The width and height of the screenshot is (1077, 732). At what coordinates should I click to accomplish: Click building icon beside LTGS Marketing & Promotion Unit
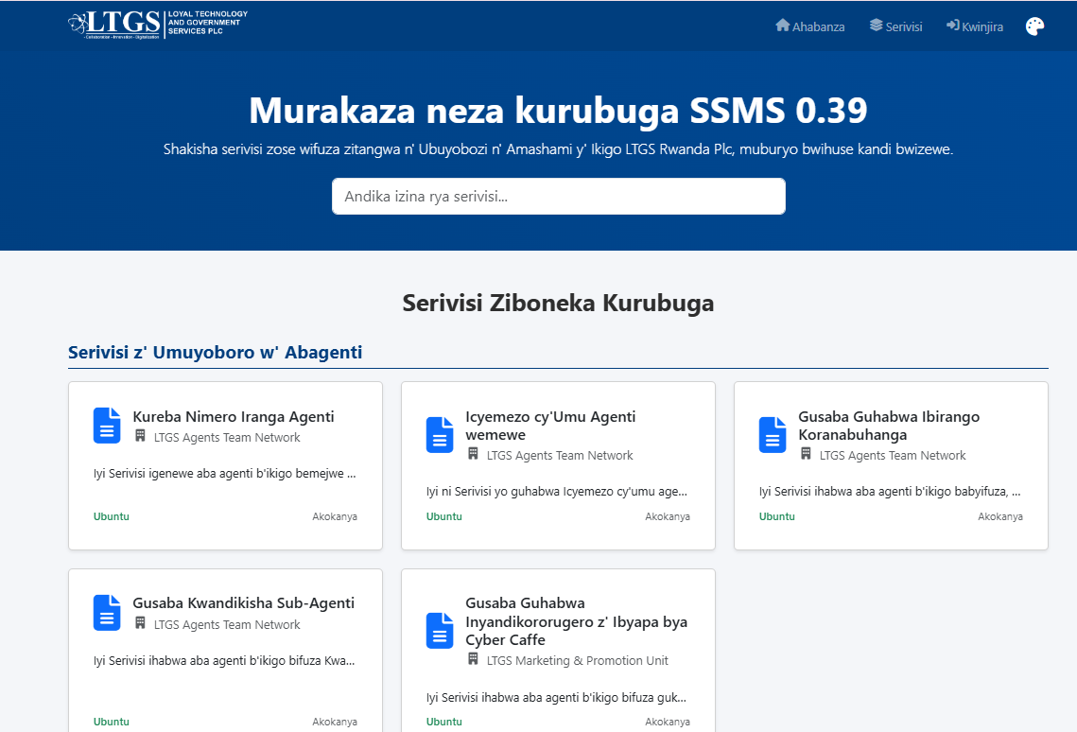tap(474, 659)
